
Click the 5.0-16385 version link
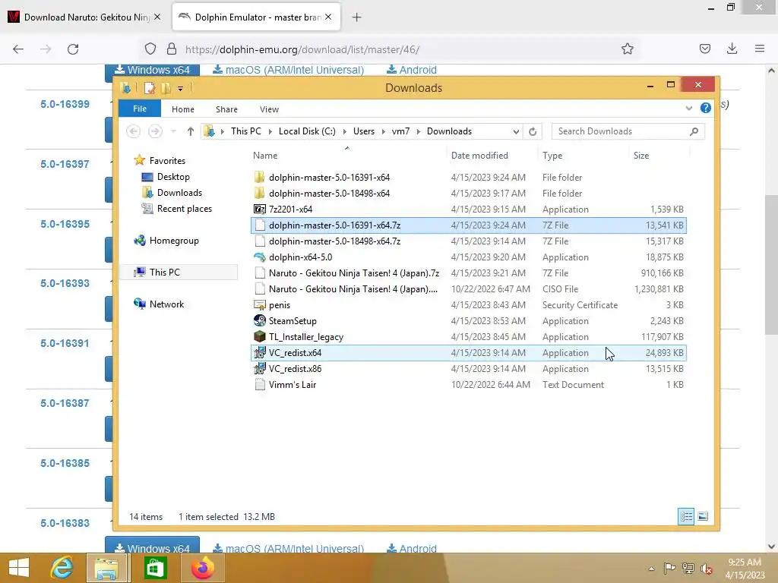65,463
